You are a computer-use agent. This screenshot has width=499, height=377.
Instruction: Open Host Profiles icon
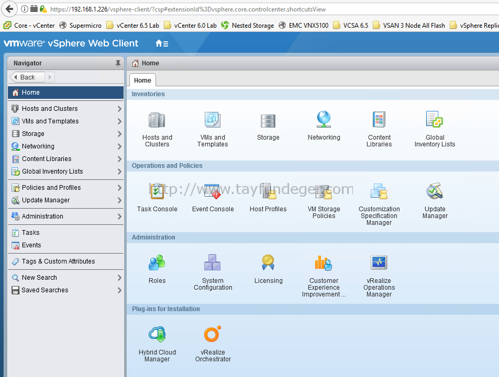coord(268,191)
